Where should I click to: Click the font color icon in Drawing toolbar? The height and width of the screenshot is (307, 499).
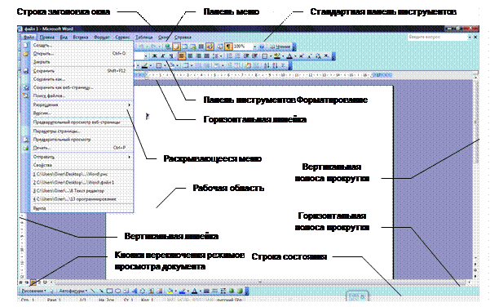194,291
